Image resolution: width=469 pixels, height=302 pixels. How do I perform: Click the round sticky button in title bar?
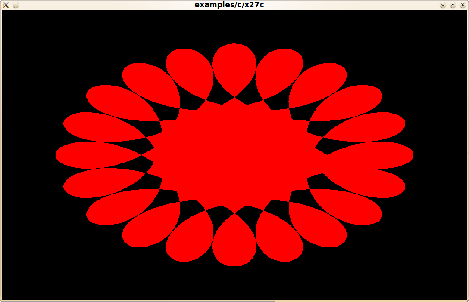tap(16, 5)
